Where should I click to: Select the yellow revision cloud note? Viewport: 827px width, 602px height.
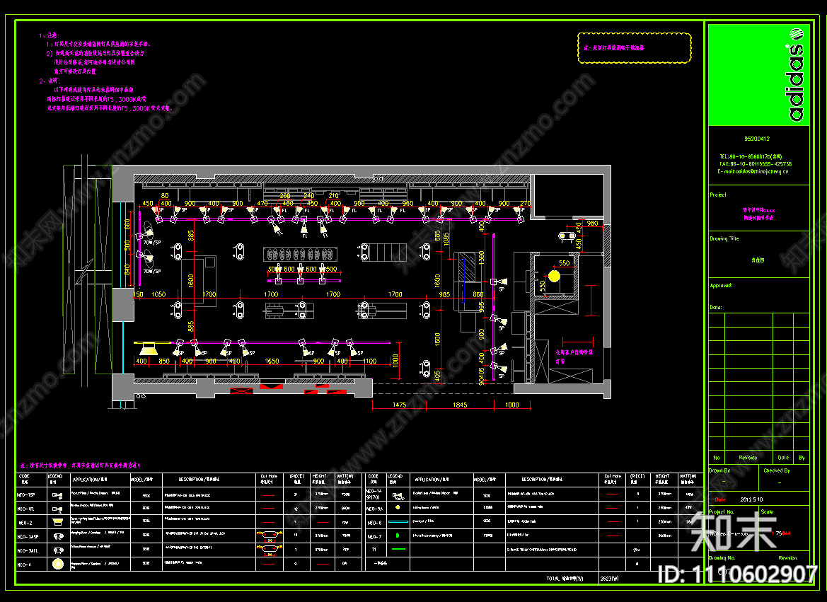coord(635,48)
